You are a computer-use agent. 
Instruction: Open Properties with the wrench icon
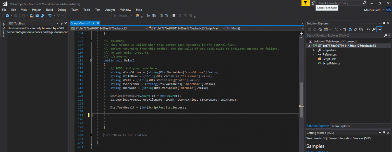coord(374,29)
